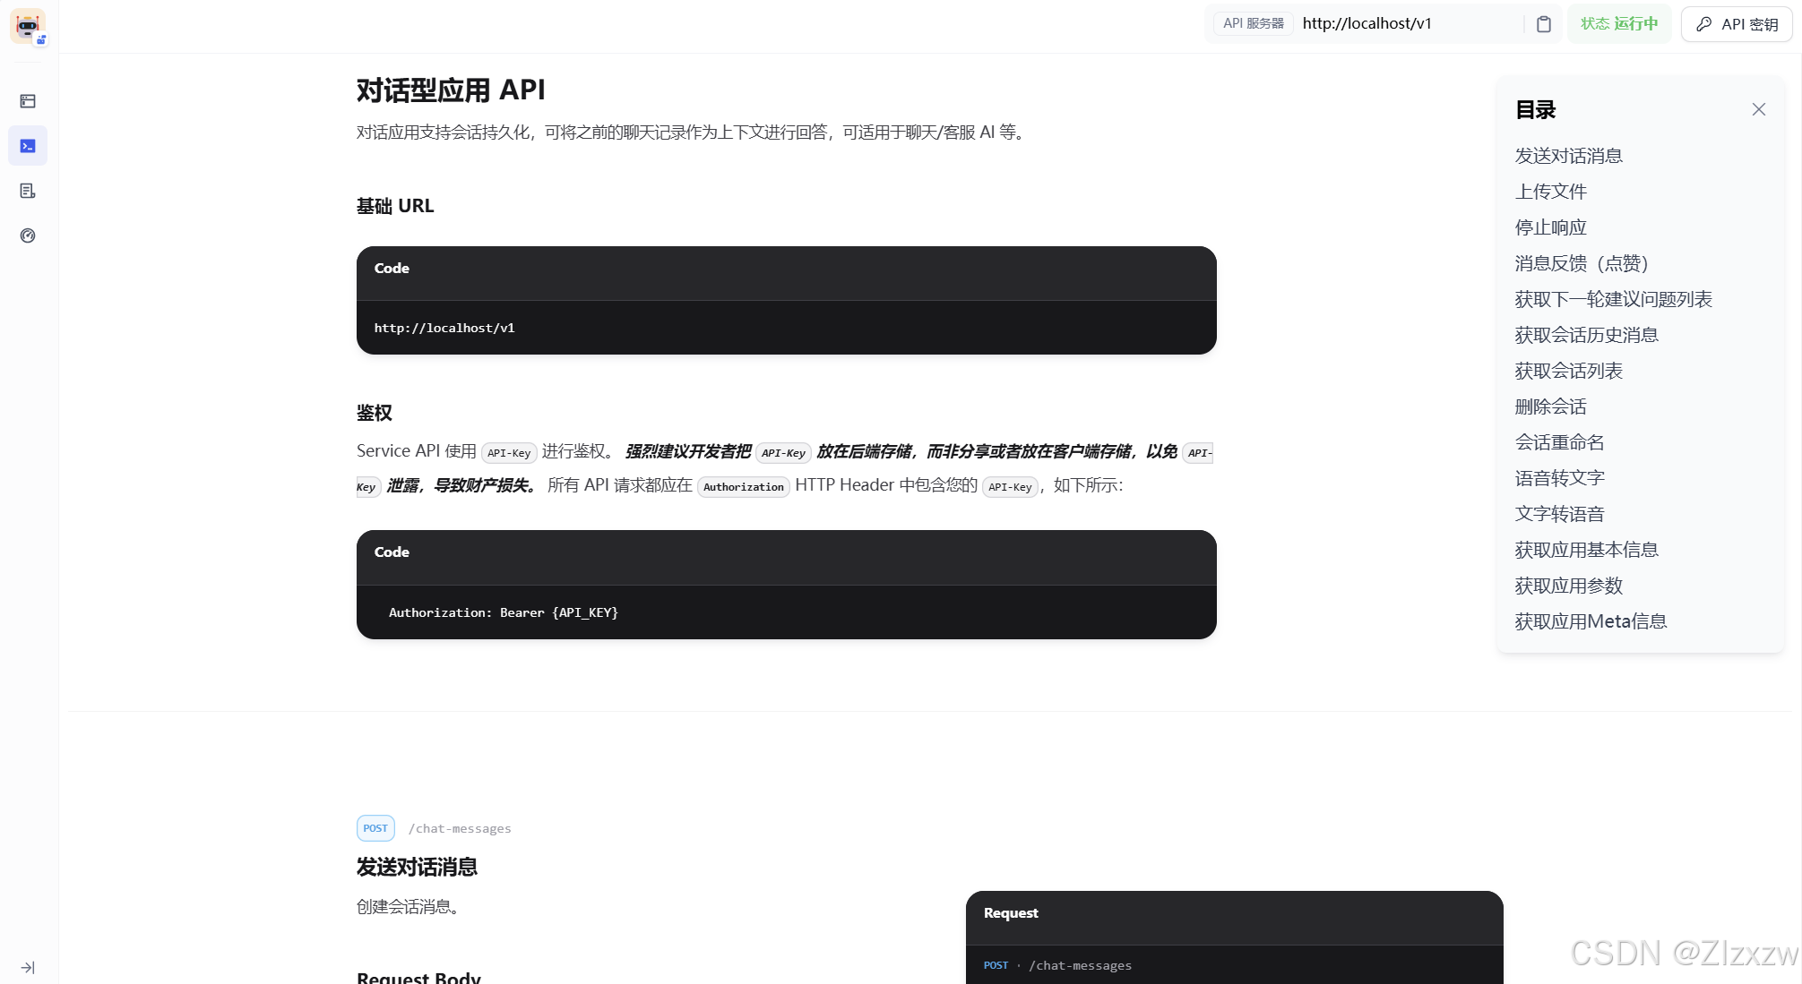Click the 状态 运行中 status indicator
This screenshot has width=1802, height=984.
(x=1618, y=24)
